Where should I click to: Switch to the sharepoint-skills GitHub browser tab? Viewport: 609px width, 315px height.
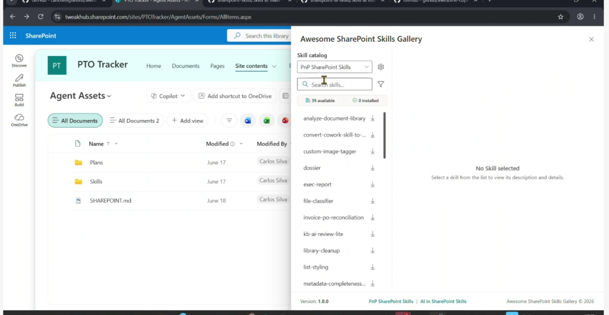249,1
